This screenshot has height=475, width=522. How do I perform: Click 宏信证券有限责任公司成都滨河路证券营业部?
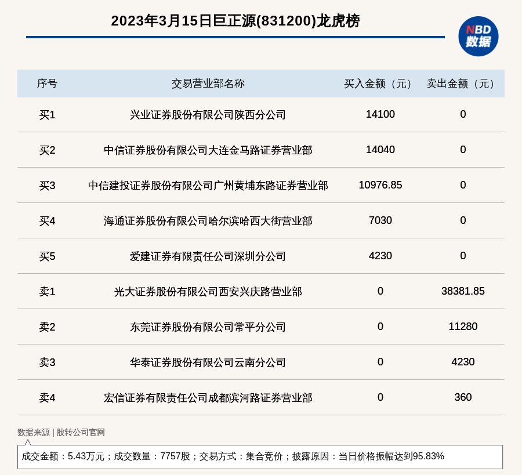tap(208, 398)
